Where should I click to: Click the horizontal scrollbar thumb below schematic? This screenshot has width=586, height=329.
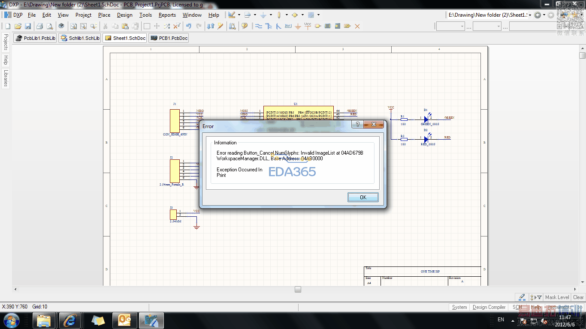click(x=298, y=290)
